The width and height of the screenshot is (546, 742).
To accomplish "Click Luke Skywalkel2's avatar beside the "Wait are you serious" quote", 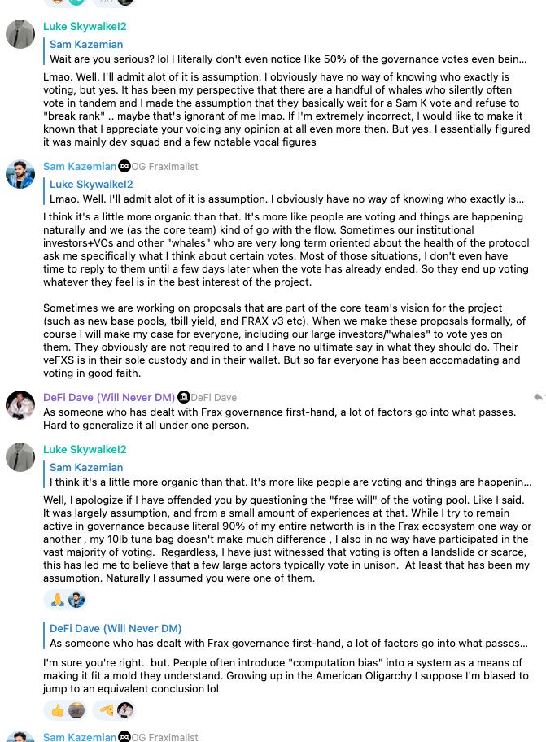I will [20, 34].
